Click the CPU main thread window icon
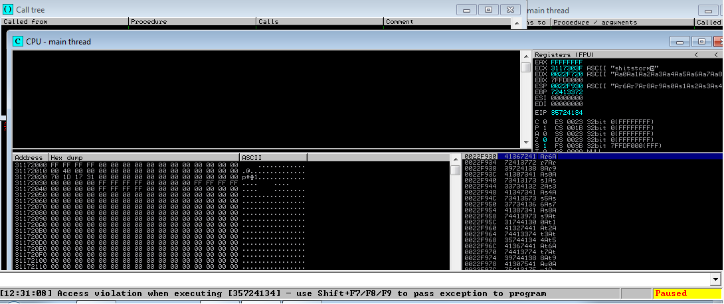The height and width of the screenshot is (304, 724). tap(17, 41)
